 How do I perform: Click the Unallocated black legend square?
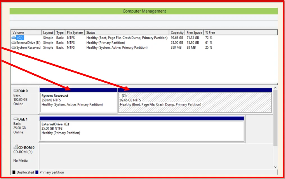tap(14, 172)
